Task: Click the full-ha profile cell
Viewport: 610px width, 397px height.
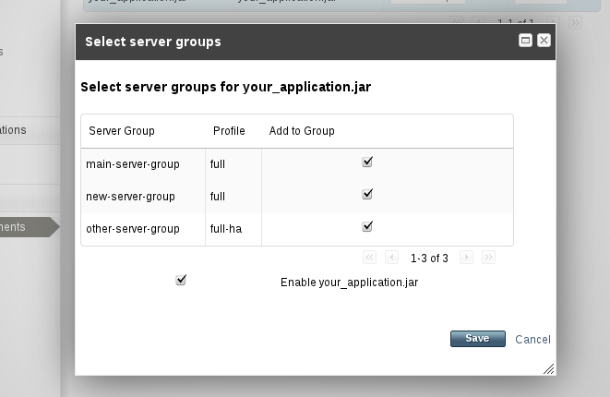Action: click(x=226, y=229)
